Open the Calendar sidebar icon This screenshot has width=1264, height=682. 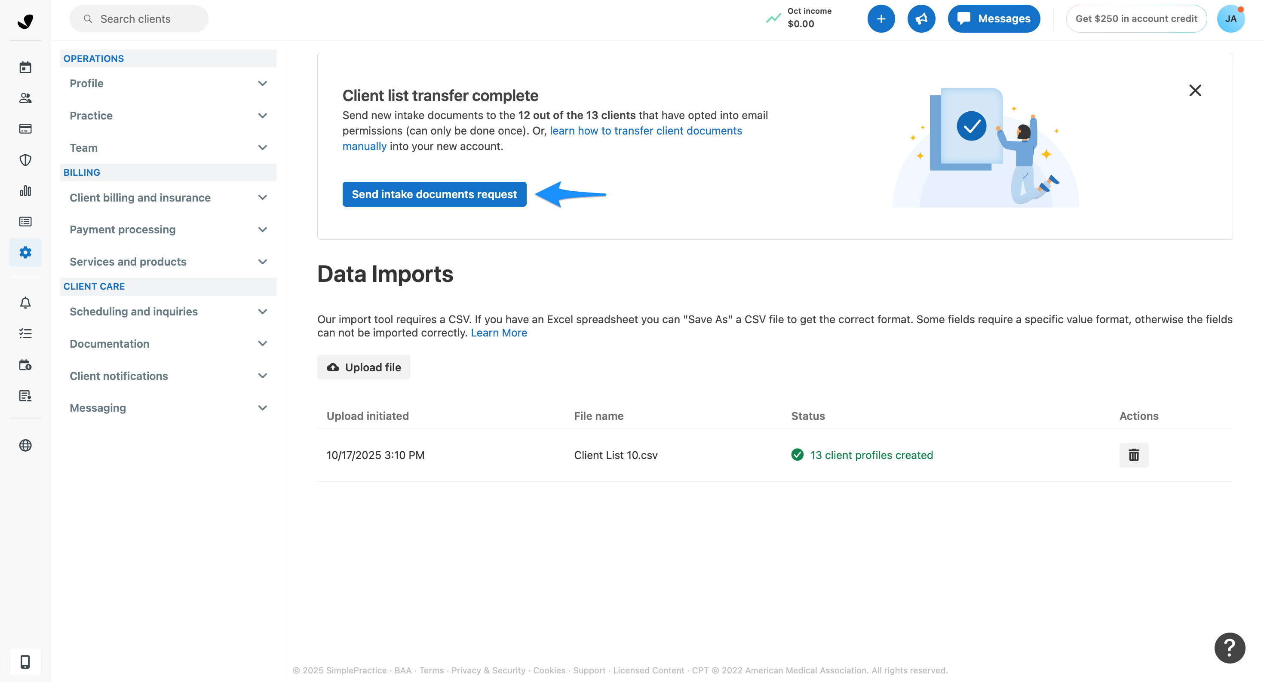point(25,67)
